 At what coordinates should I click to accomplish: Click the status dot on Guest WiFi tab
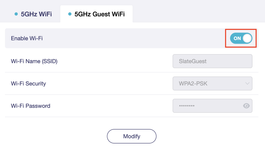pyautogui.click(x=70, y=14)
